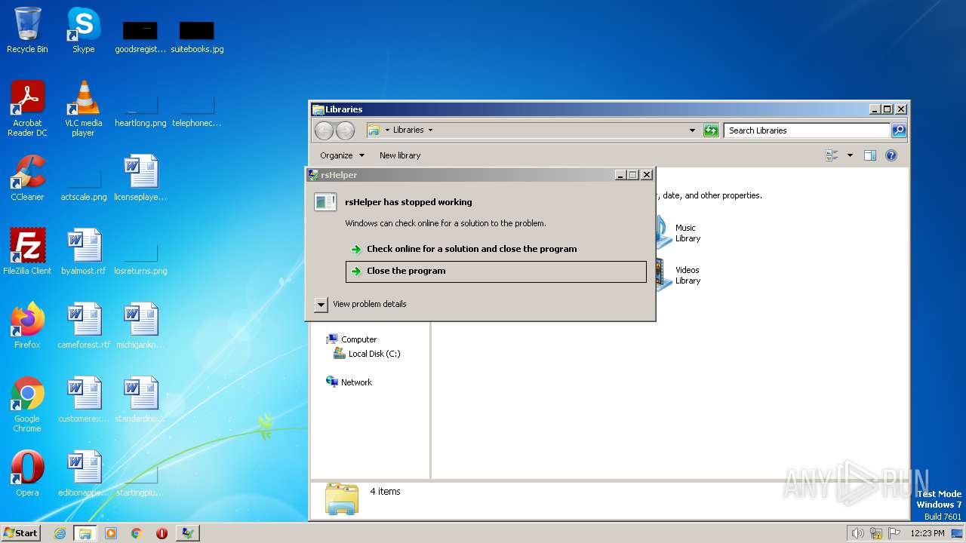This screenshot has width=966, height=543.
Task: Open the Opera desktop shortcut
Action: coord(27,474)
